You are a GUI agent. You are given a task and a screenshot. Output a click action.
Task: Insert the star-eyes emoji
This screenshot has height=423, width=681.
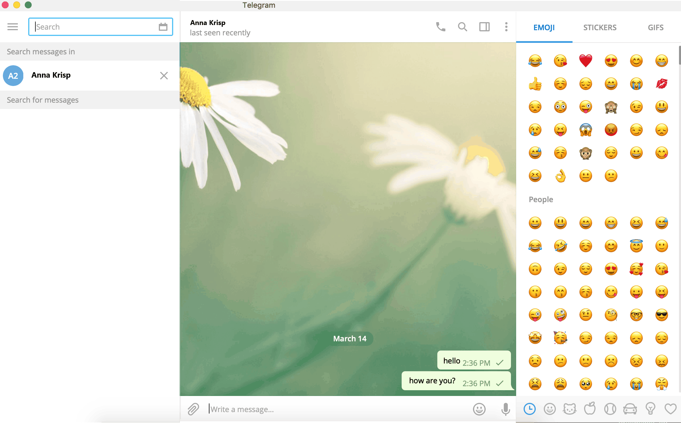point(535,338)
